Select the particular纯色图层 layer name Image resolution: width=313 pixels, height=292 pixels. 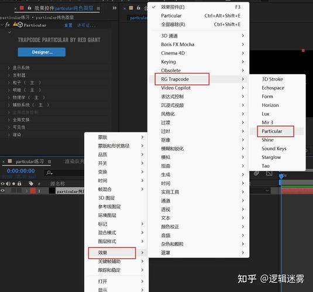(70, 192)
